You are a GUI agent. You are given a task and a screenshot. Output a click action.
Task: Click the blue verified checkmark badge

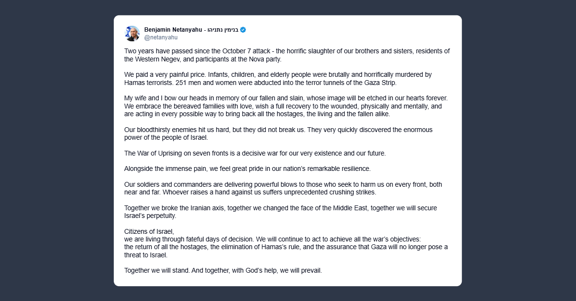(243, 30)
